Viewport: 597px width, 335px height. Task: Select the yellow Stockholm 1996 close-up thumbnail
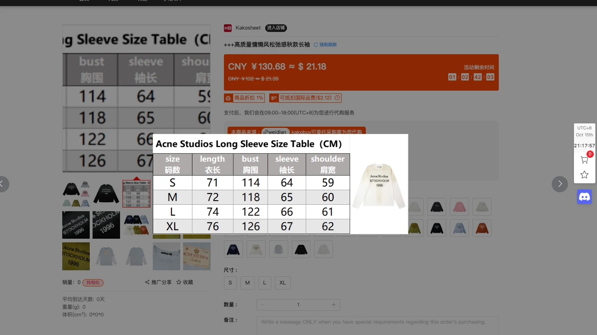pyautogui.click(x=76, y=256)
